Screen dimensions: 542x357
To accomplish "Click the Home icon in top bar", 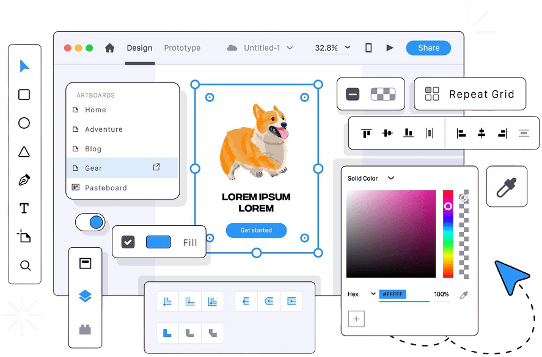I will point(110,48).
